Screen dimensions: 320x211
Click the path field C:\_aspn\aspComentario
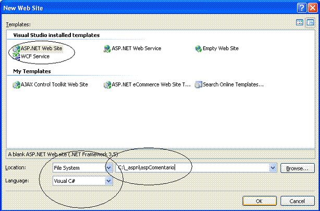(x=196, y=168)
